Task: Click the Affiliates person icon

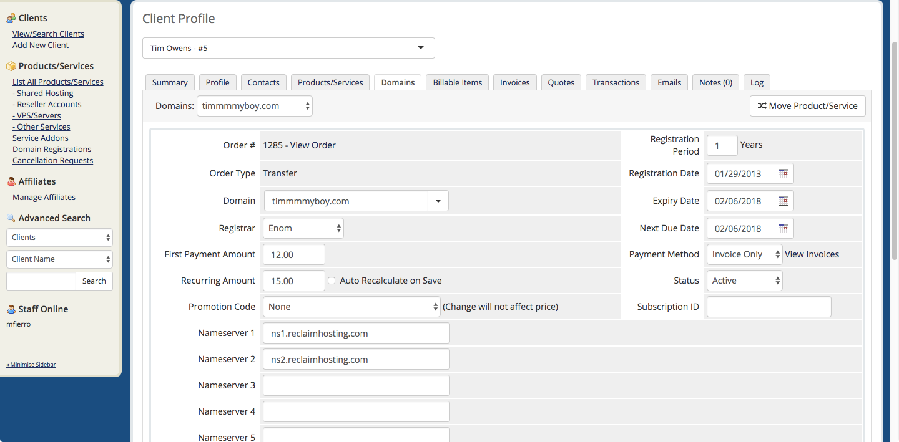Action: pos(11,181)
